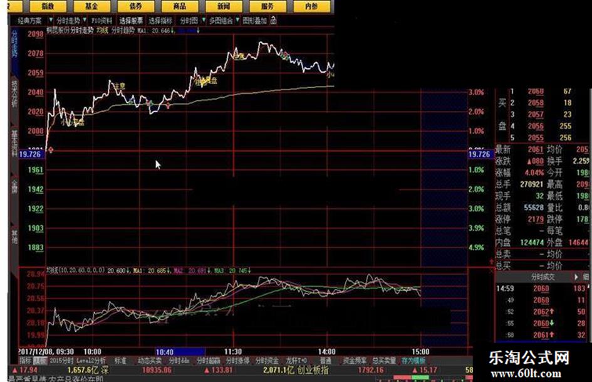Image resolution: width=592 pixels, height=382 pixels.
Task: Click the 2098 value on the price axis
Action: (36, 34)
